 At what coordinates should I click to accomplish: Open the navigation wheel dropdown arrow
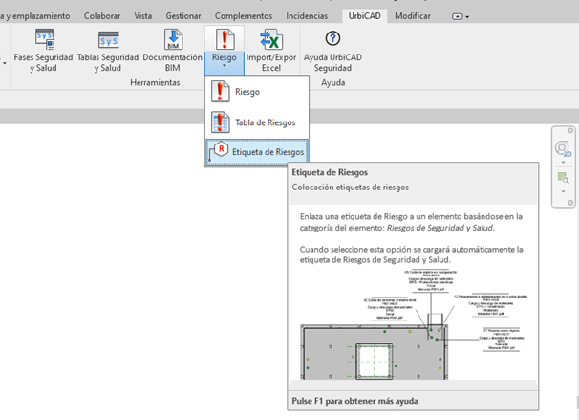[x=561, y=164]
